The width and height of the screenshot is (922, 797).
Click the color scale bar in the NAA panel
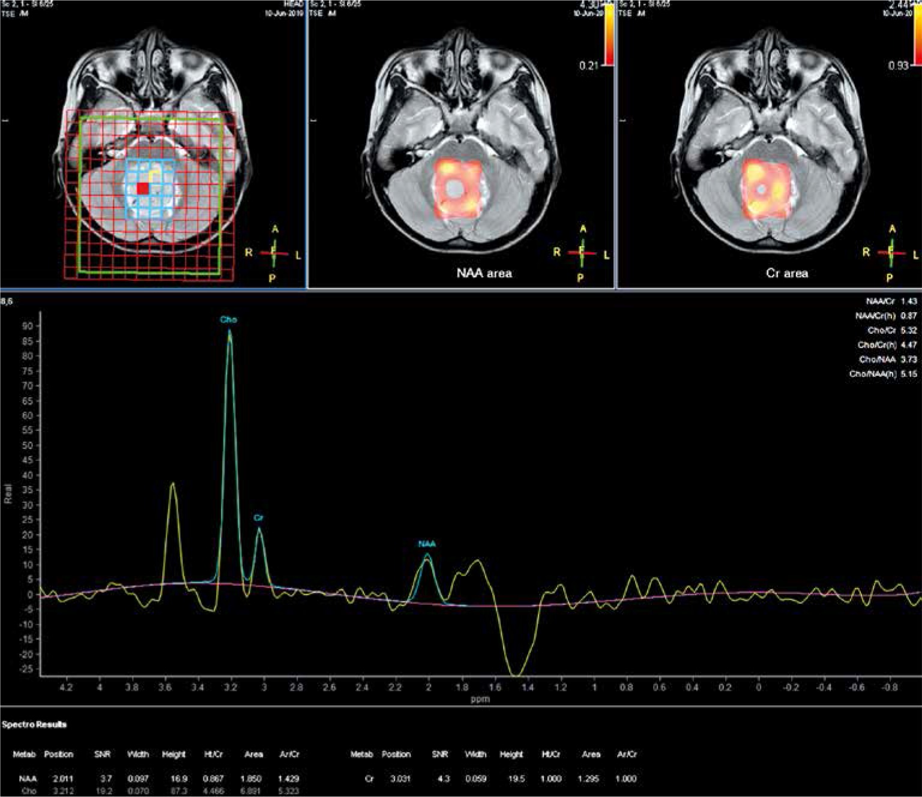609,34
